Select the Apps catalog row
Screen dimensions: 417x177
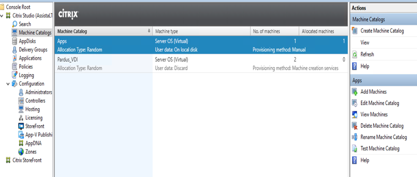point(201,45)
